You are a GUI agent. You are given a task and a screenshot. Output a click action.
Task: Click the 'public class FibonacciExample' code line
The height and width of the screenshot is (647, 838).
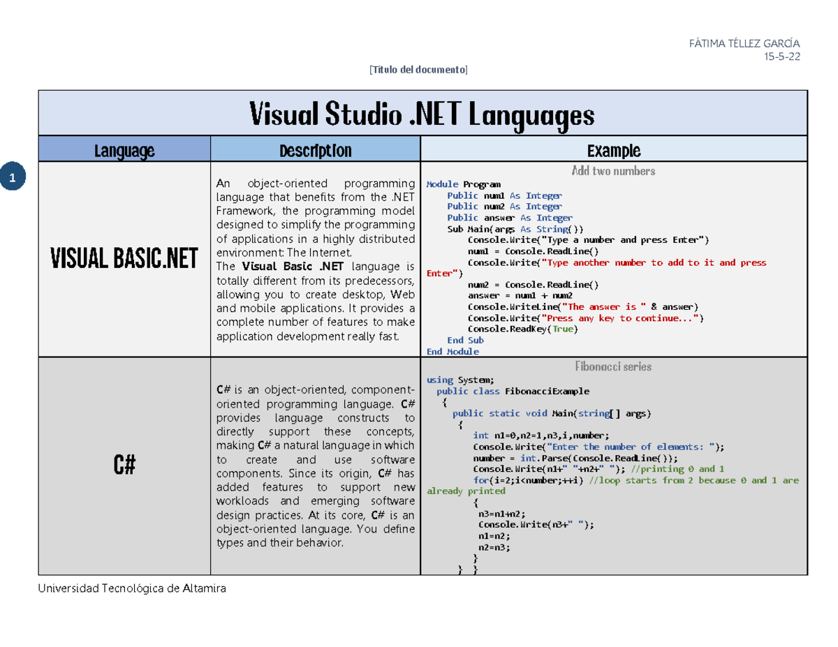click(x=512, y=391)
